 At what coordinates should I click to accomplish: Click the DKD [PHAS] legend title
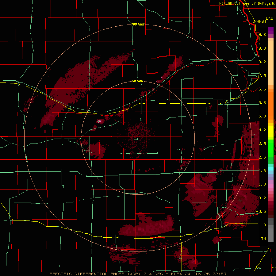[263, 20]
